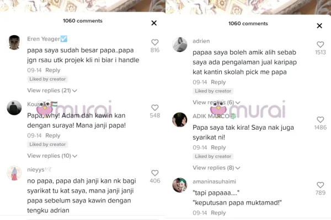Like amaninasuhaimi's comment with 789 likes
The image size is (331, 220).
[x=320, y=185]
